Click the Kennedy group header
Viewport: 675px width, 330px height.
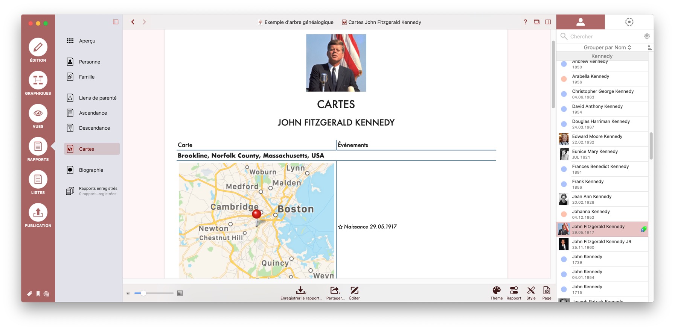[x=602, y=56]
